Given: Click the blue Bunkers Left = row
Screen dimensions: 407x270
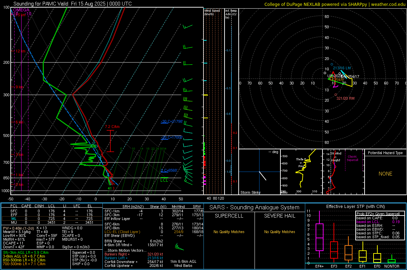Looking at the screenshot, I should tap(134, 258).
